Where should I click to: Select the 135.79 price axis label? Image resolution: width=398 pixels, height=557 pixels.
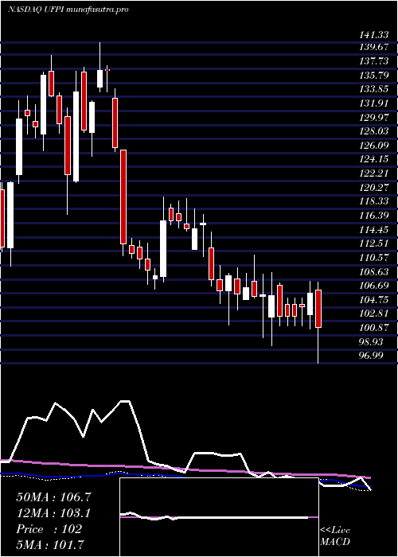click(x=374, y=76)
